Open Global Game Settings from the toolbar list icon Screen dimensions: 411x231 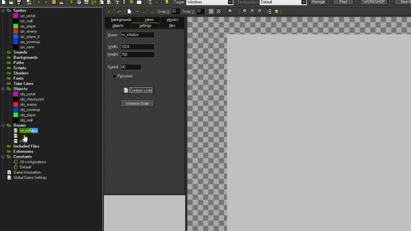point(149,3)
